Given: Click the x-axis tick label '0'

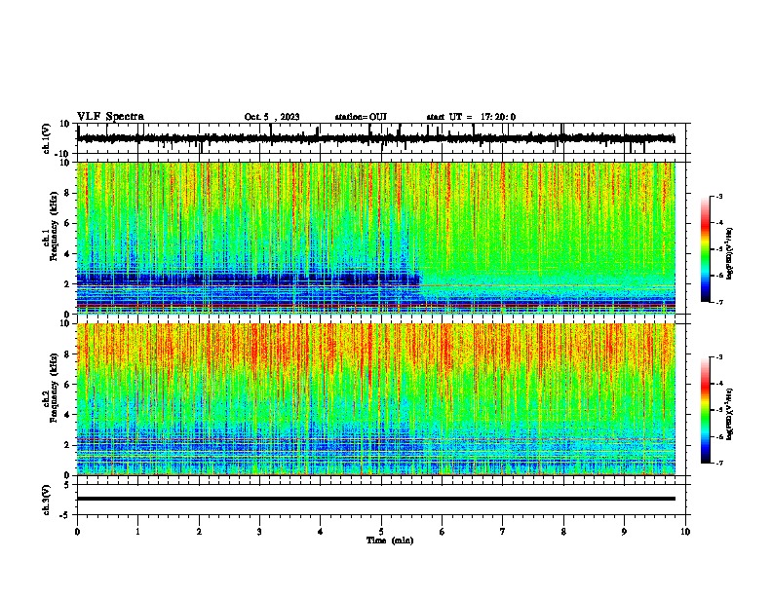Looking at the screenshot, I should pyautogui.click(x=77, y=532).
